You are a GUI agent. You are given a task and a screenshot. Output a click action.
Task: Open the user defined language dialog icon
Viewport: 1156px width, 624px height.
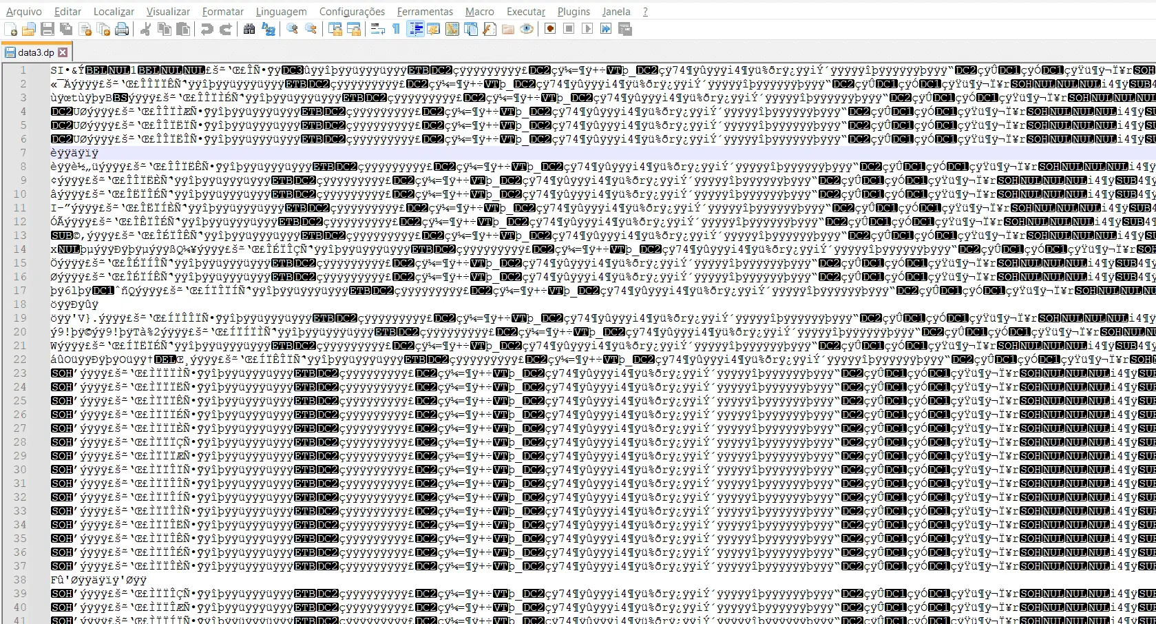433,29
